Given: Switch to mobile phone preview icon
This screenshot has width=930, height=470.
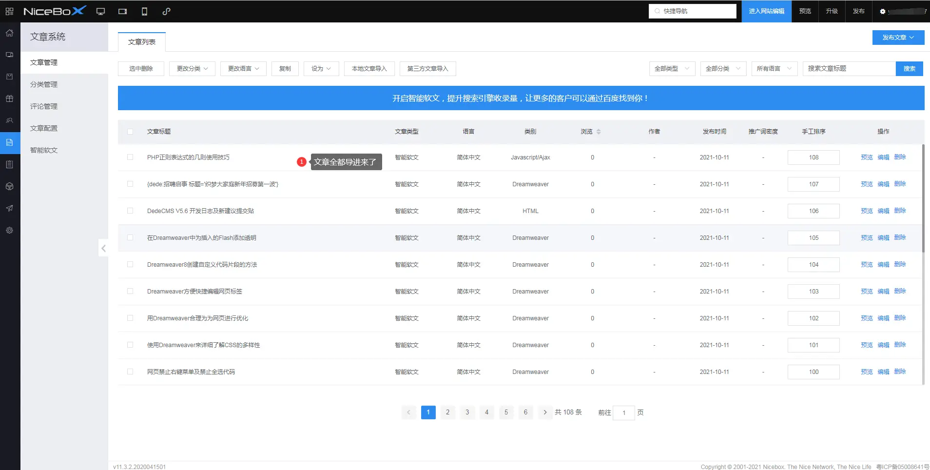Looking at the screenshot, I should [144, 11].
